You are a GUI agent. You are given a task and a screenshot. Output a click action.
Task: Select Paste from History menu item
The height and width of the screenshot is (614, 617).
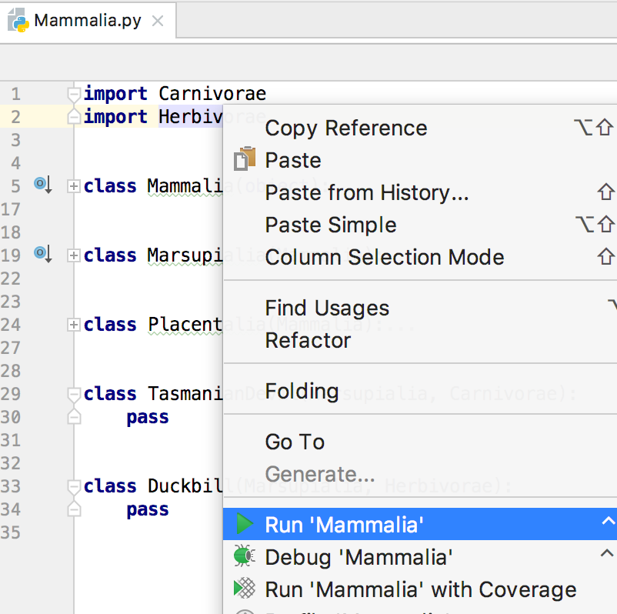[366, 192]
